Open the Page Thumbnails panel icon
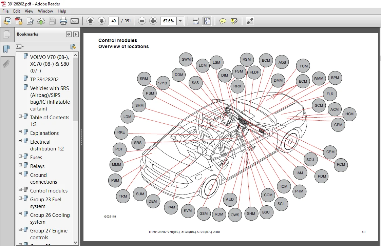The image size is (381, 246). tap(6, 34)
